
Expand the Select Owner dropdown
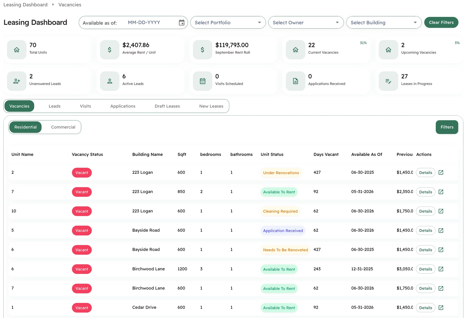(x=306, y=22)
